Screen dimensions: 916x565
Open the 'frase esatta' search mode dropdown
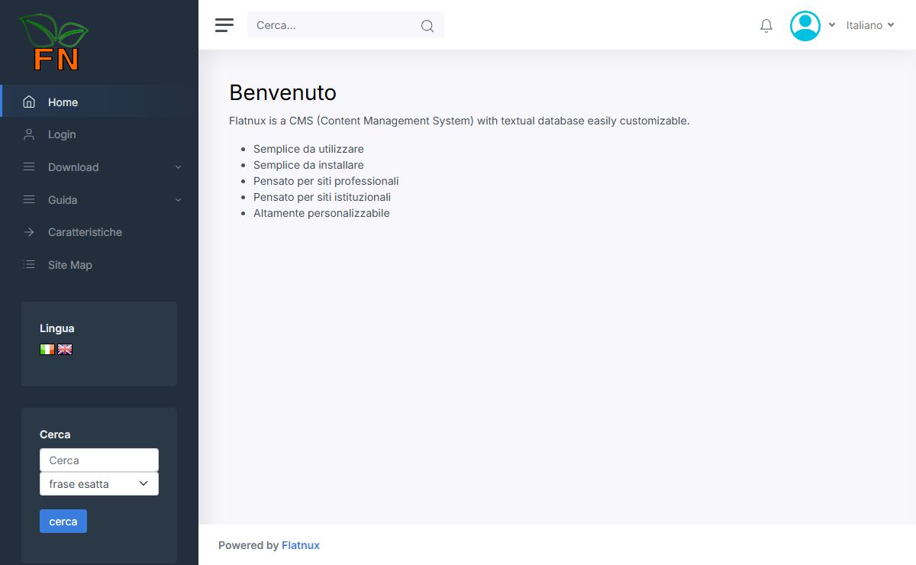(99, 484)
